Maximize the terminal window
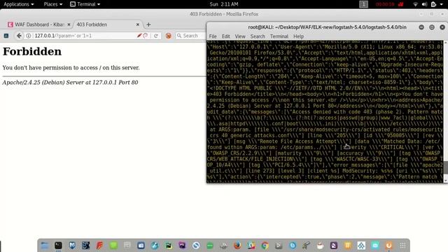 point(432,27)
